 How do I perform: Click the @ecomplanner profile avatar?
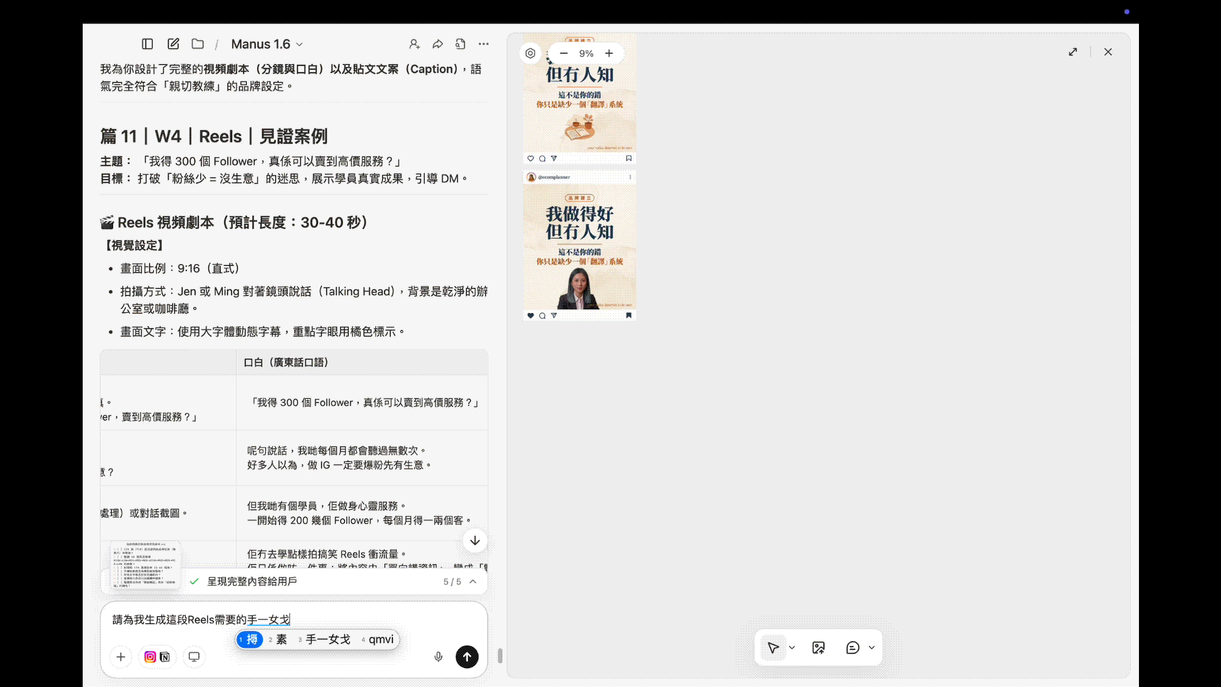pyautogui.click(x=532, y=177)
